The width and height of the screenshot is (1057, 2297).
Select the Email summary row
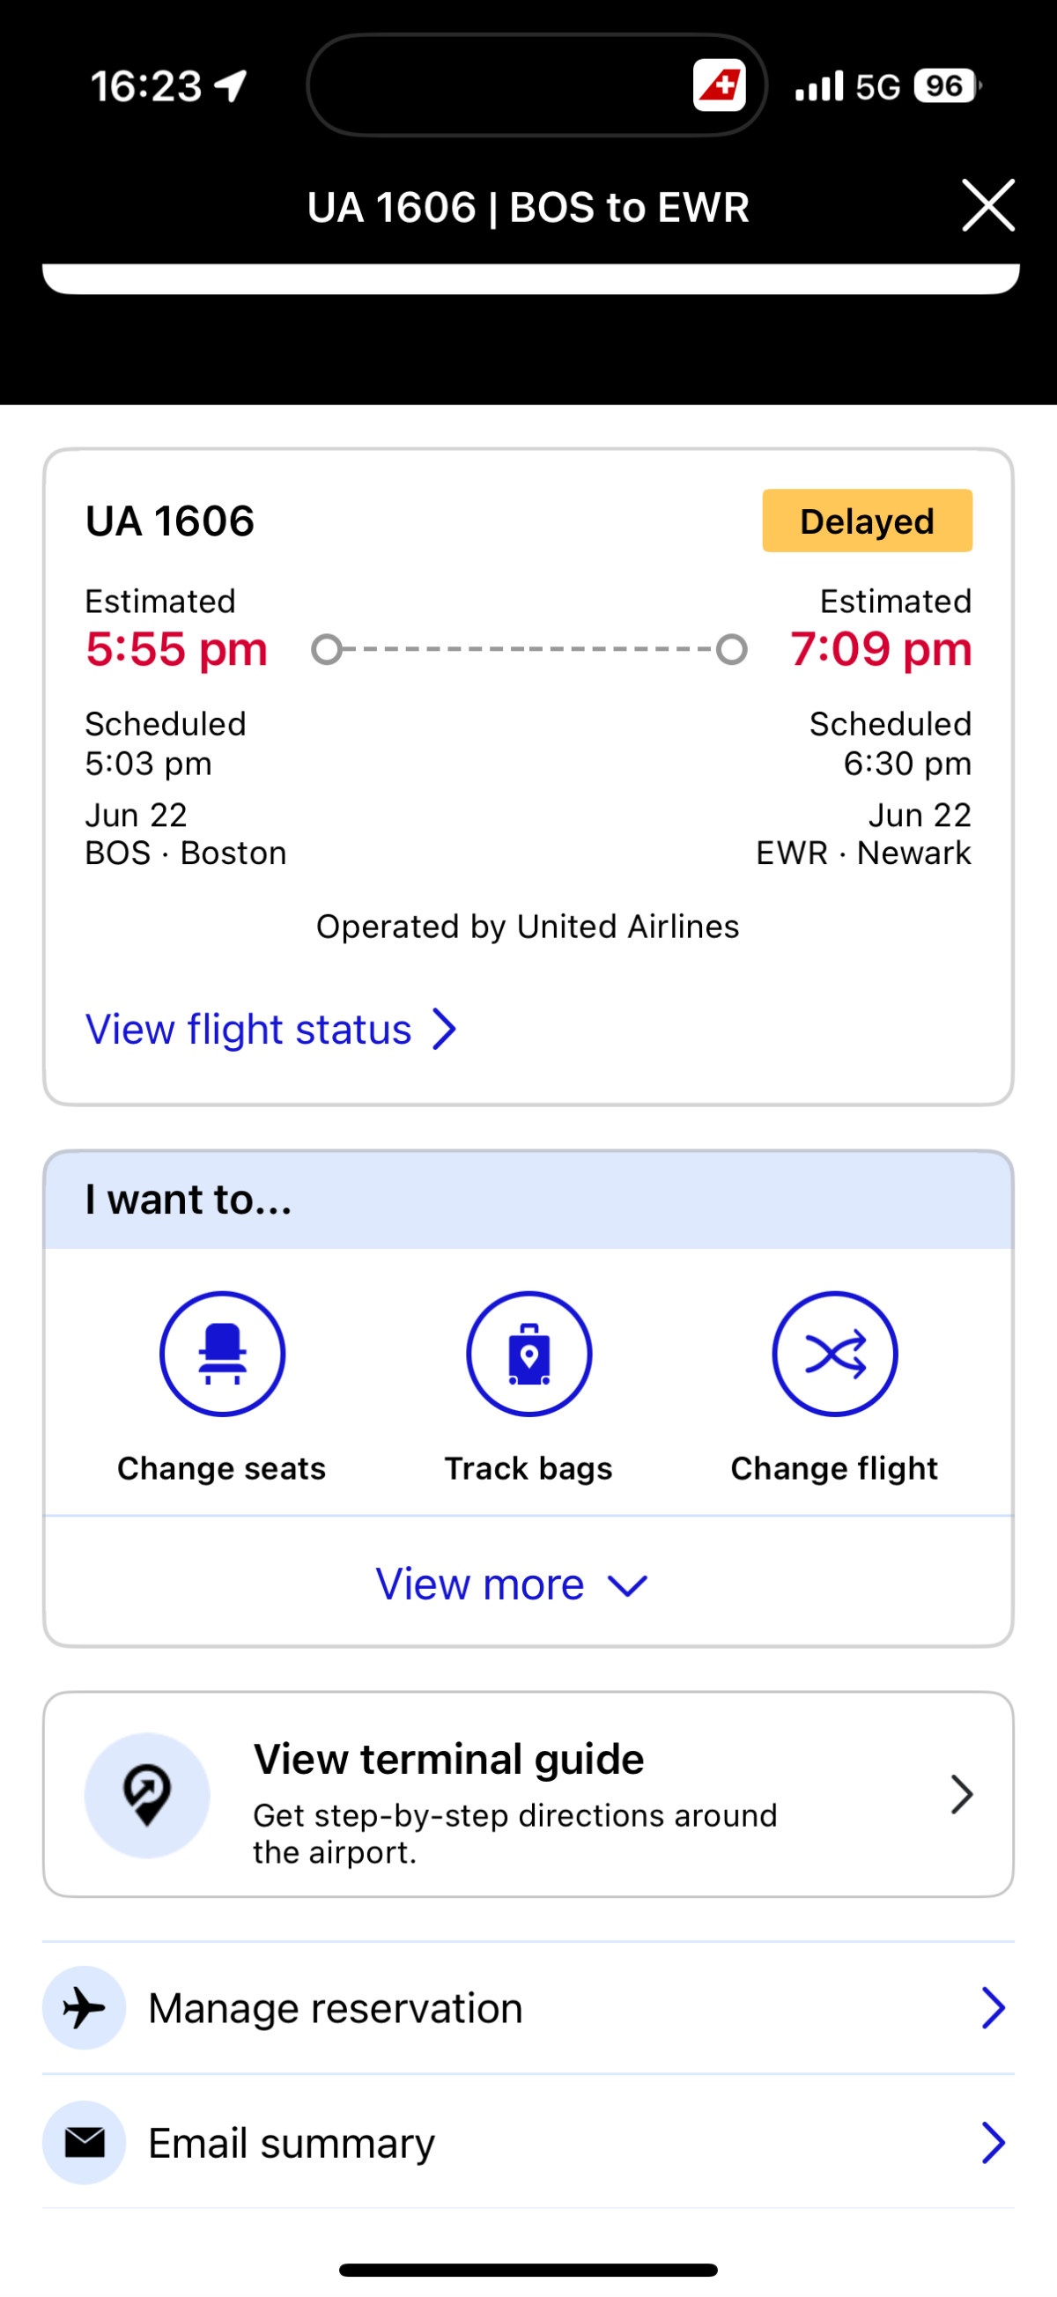pos(528,2142)
